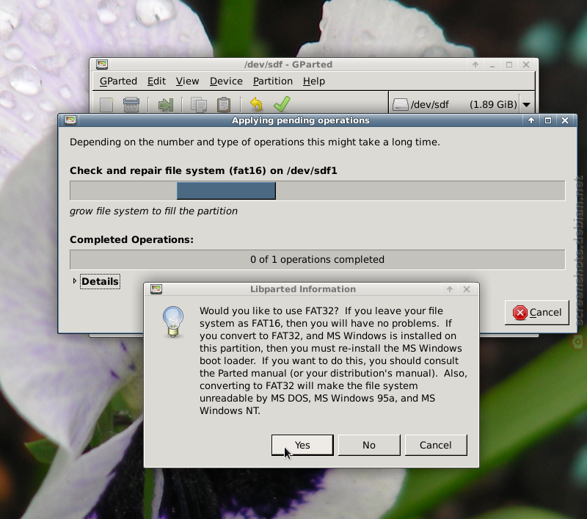This screenshot has width=587, height=519.
Task: Click the Copy partition toolbar icon
Action: pos(199,104)
